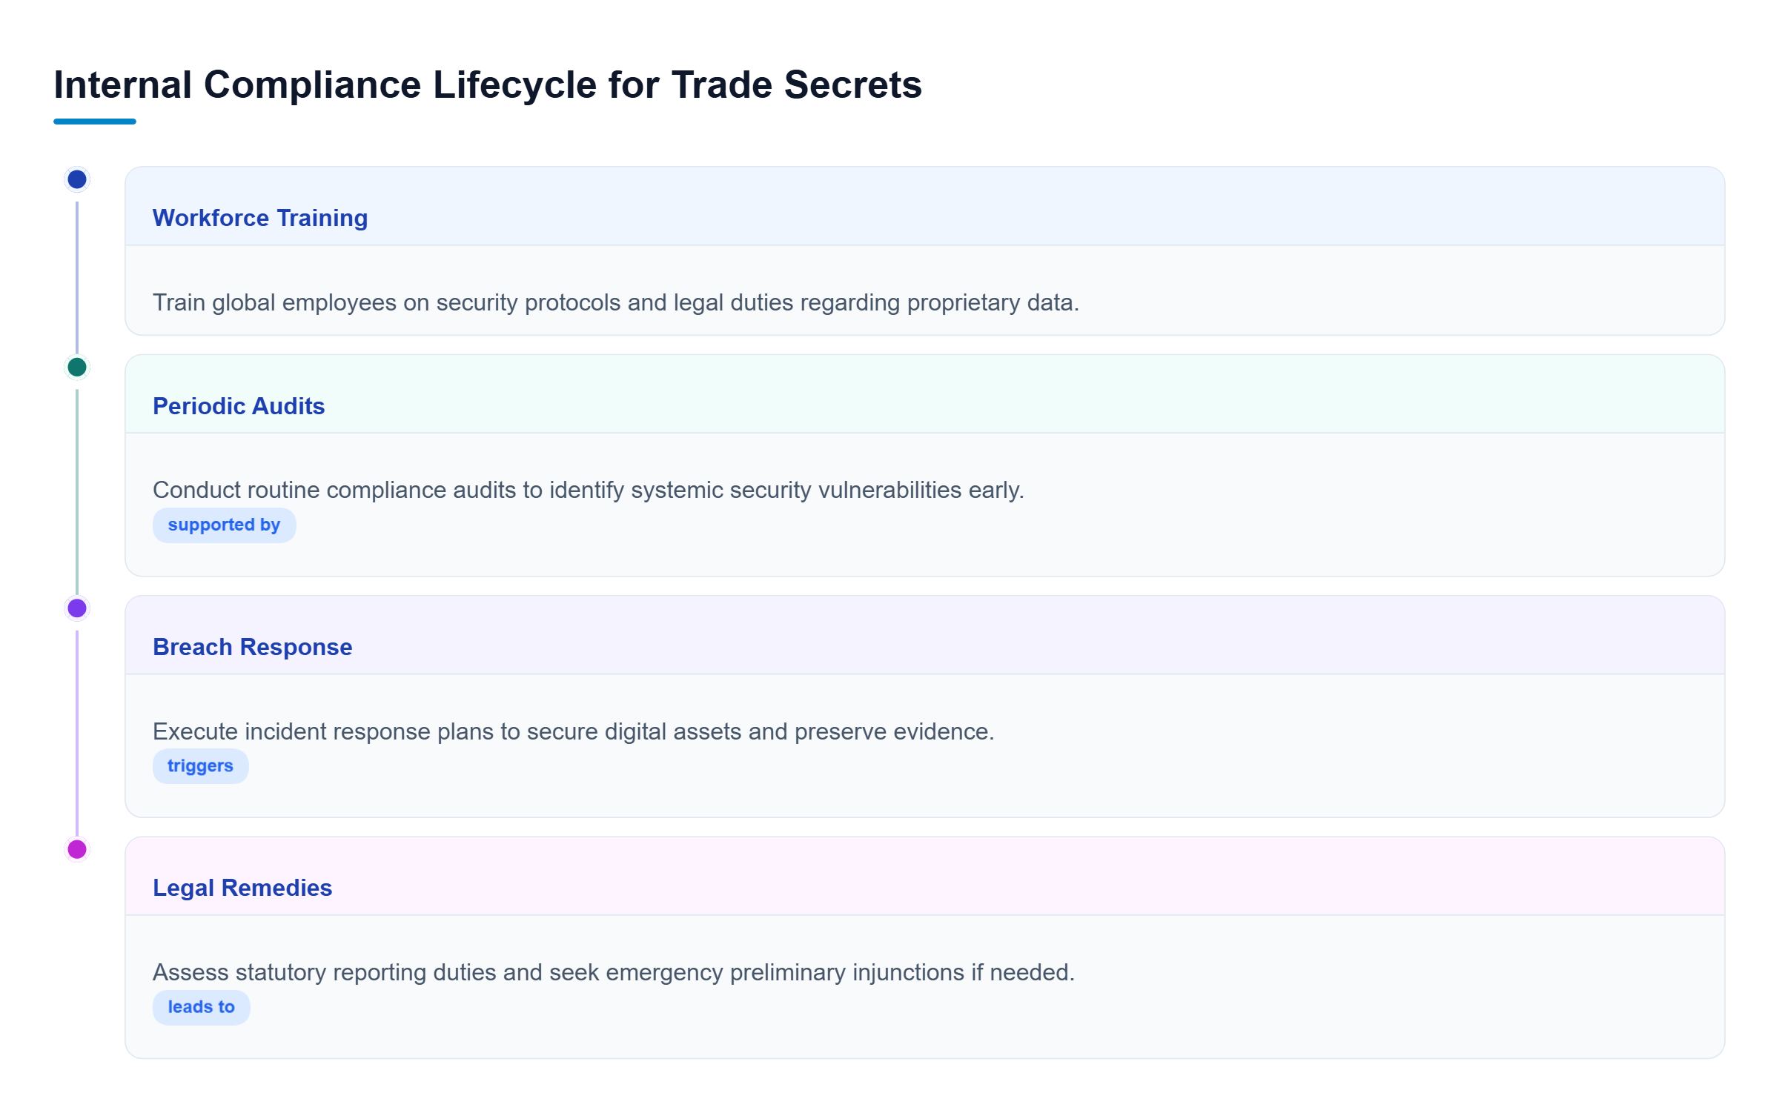Screen dimensions: 1779x1113
Task: Click the timeline line between Audits and Breach
Action: coord(77,492)
